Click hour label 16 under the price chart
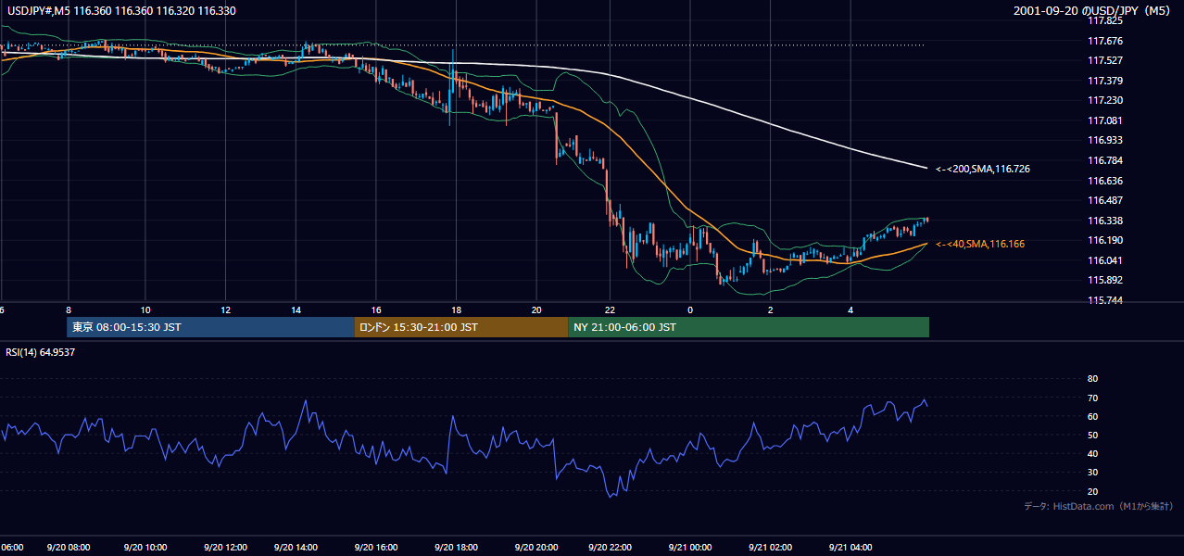The height and width of the screenshot is (556, 1184). [x=377, y=310]
